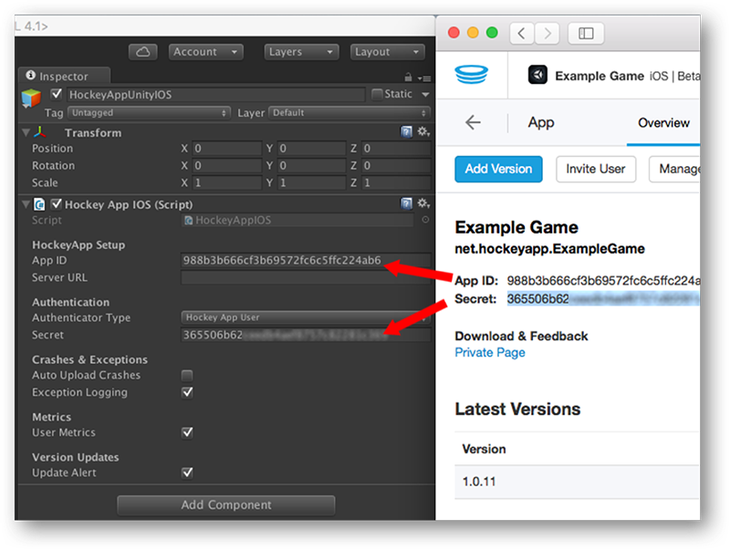The image size is (730, 550).
Task: Open the Hockey App IOS help icon
Action: (406, 203)
